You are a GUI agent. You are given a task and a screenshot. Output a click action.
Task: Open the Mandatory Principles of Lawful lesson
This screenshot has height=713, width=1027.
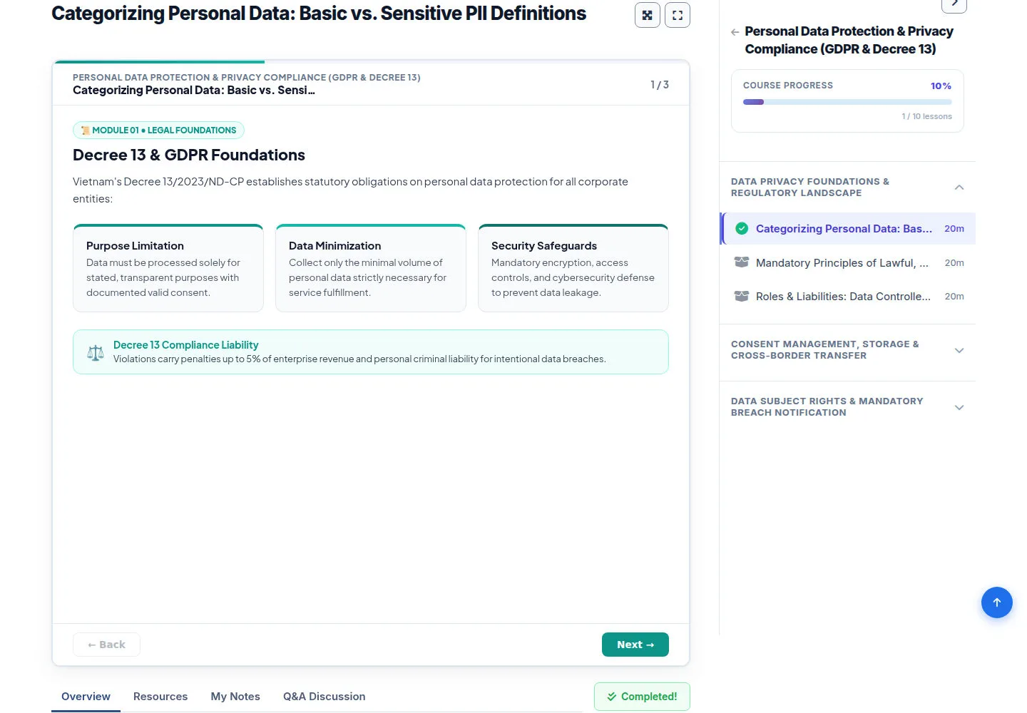coord(848,262)
